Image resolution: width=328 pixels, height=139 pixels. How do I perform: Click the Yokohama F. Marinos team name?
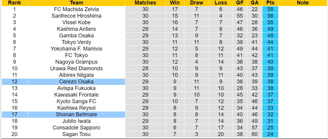click(76, 49)
